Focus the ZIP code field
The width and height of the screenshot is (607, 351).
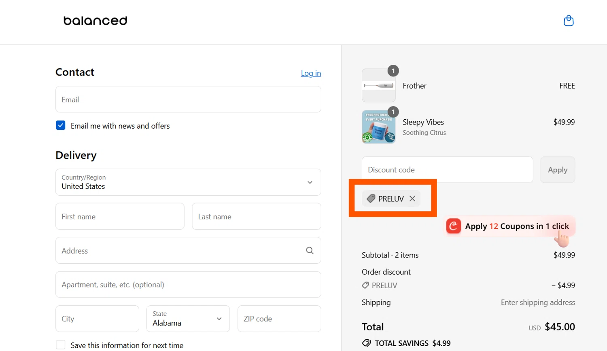pos(279,319)
